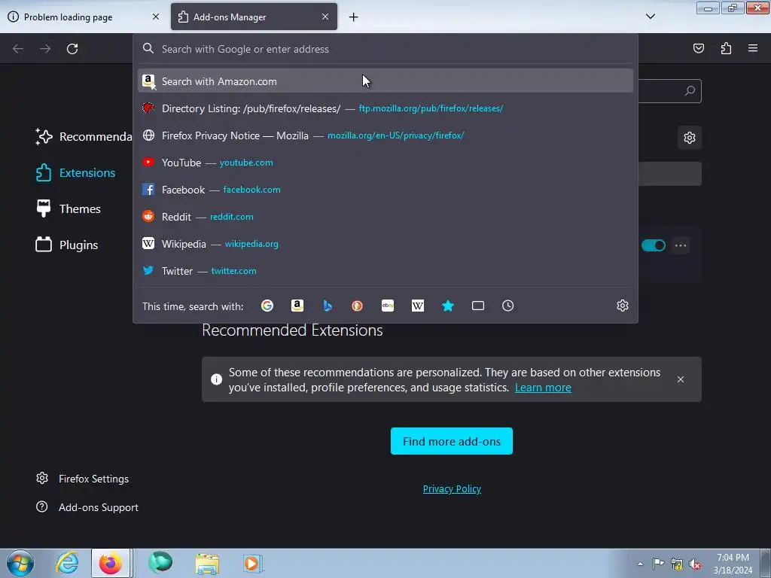Open the taskbar clock showing 7:04 PM

tap(733, 564)
